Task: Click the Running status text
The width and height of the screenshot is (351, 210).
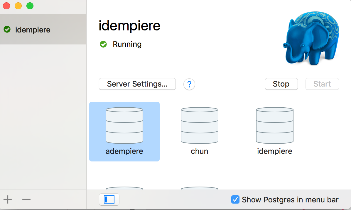Action: 127,44
